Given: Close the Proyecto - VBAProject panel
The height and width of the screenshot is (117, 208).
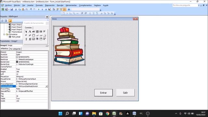Looking at the screenshot, I should (47, 17).
